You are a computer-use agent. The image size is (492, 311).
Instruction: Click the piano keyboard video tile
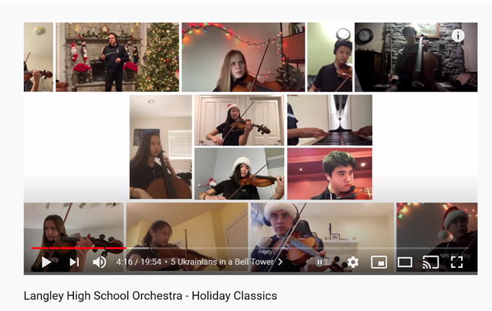[x=330, y=120]
